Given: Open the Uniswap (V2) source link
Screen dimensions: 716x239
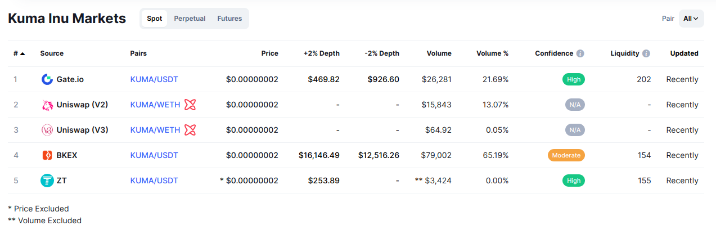Looking at the screenshot, I should [x=83, y=105].
